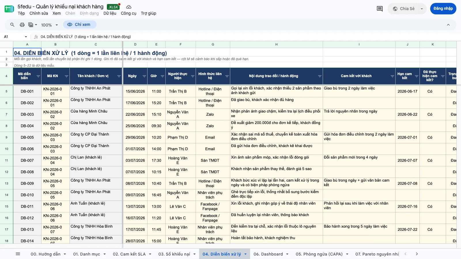
Task: Open the all sheets list icon
Action: pos(18,254)
